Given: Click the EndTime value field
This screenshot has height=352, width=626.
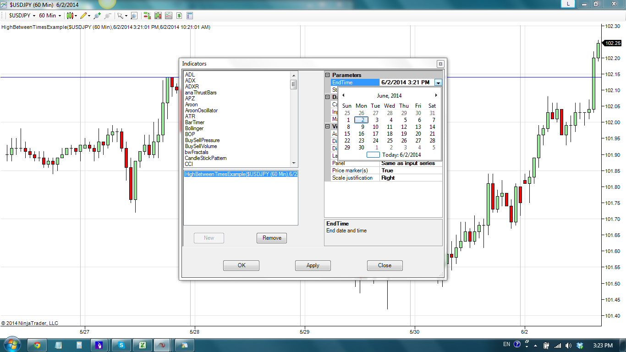Looking at the screenshot, I should click(407, 82).
